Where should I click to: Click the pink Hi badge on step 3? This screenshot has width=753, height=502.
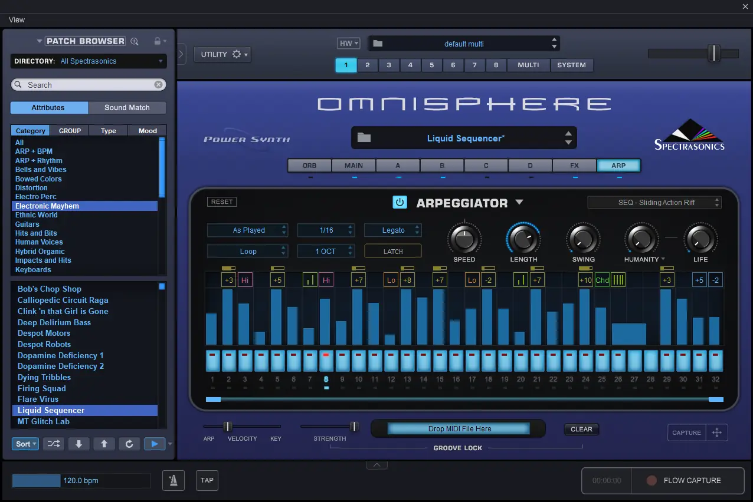(245, 280)
